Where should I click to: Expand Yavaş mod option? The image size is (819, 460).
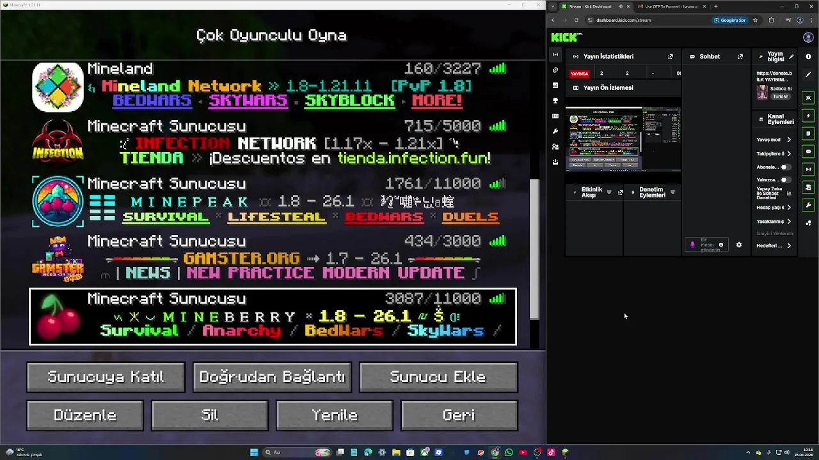point(789,139)
